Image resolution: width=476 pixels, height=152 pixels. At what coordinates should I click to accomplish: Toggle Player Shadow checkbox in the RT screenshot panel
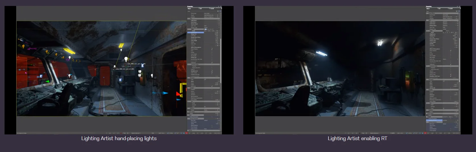click(x=451, y=51)
